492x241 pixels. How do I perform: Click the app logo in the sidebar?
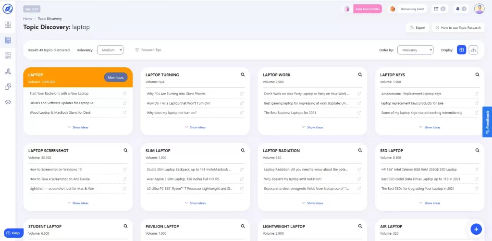8,9
